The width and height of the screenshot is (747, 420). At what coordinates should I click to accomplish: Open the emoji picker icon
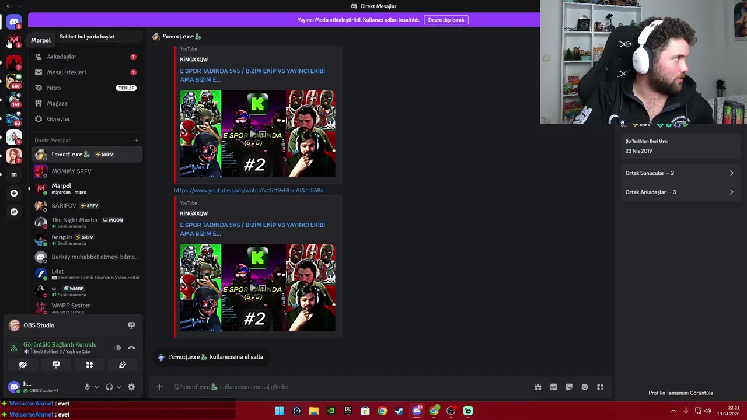[x=585, y=387]
